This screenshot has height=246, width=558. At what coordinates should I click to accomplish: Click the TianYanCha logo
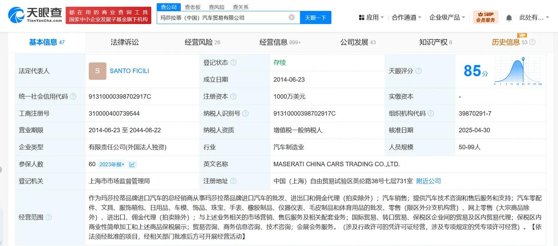tap(35, 15)
